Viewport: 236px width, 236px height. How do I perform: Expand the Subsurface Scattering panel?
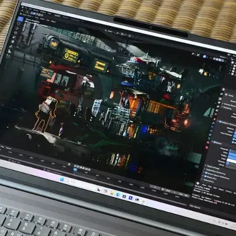[x=215, y=171]
